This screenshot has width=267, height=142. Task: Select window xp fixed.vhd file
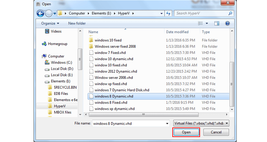[x=111, y=84]
